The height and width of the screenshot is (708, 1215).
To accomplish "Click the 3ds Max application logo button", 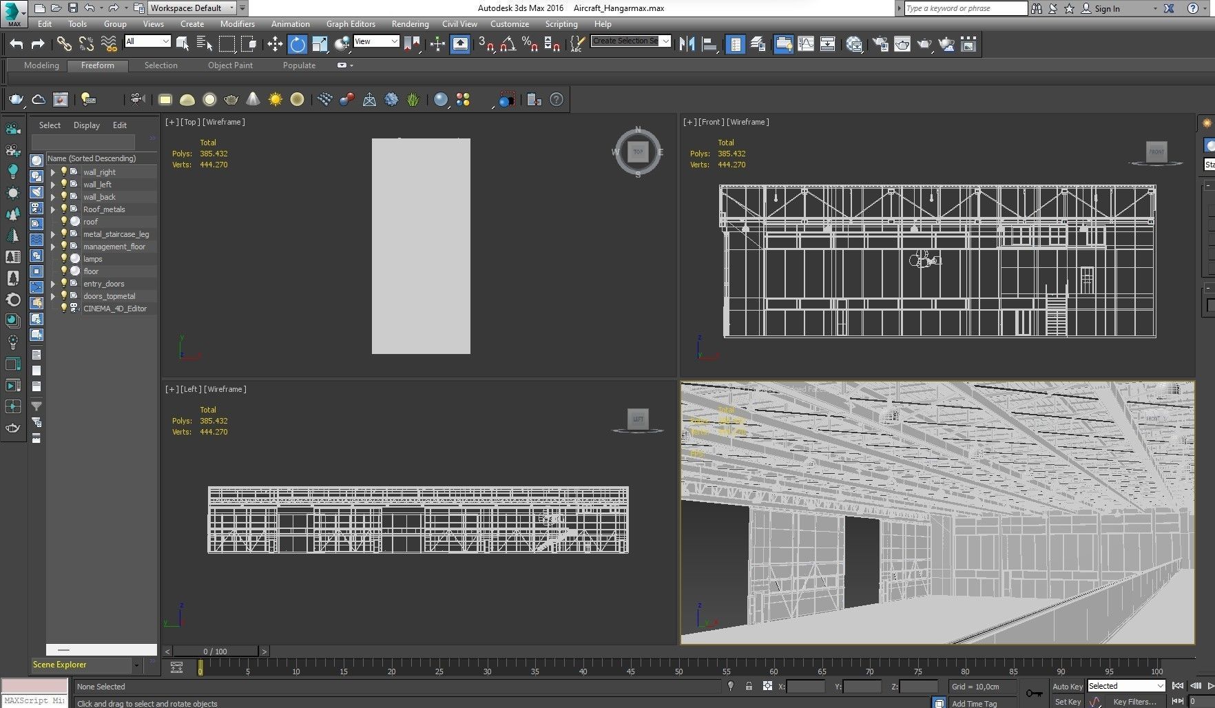I will 14,14.
